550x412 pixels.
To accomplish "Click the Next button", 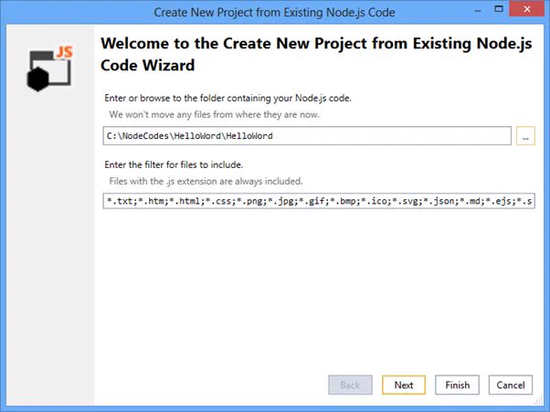I will pos(404,385).
